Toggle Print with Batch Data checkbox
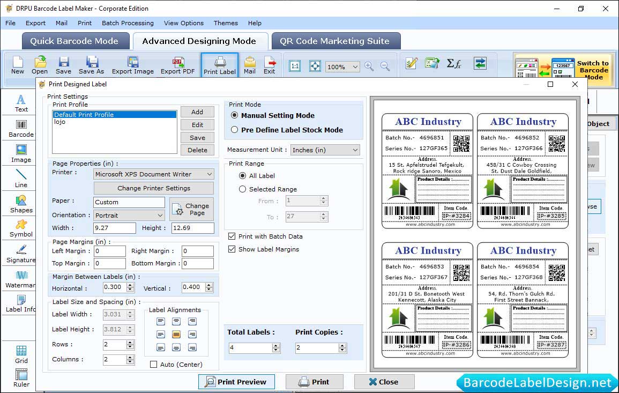 (x=232, y=236)
